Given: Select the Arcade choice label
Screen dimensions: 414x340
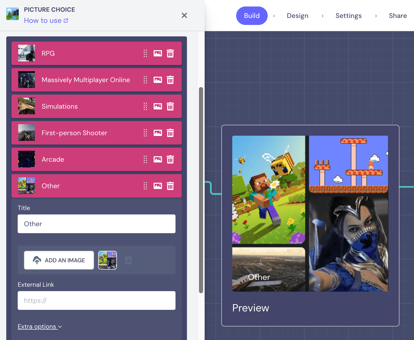Looking at the screenshot, I should [53, 159].
